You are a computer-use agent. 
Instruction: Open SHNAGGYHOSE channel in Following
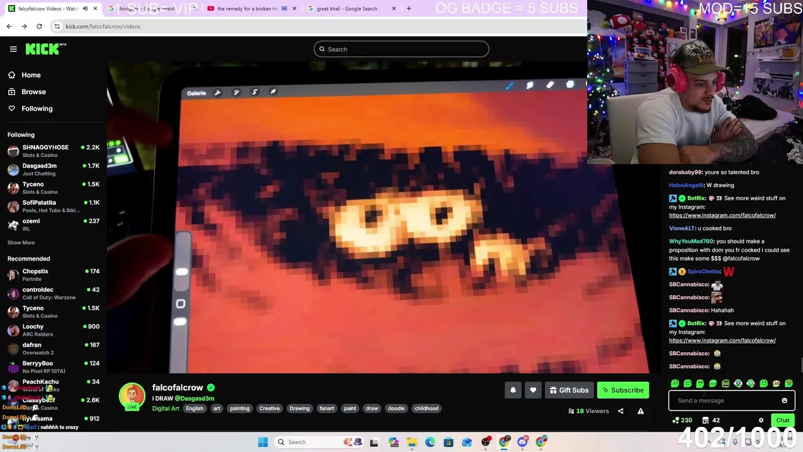coord(53,151)
